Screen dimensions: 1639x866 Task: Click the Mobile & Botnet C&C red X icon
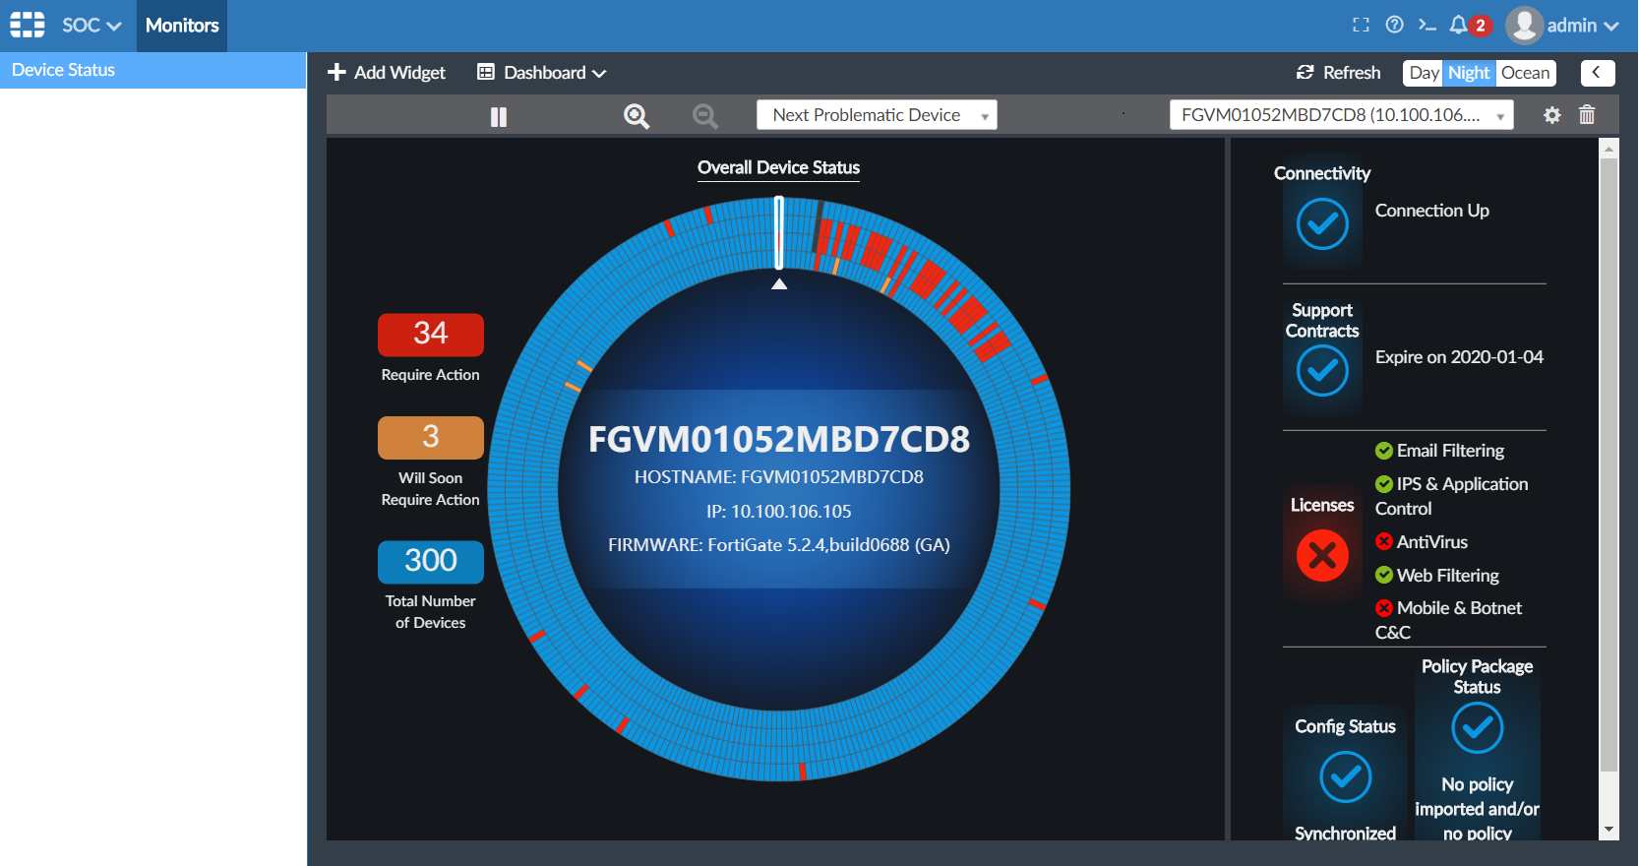1384,608
